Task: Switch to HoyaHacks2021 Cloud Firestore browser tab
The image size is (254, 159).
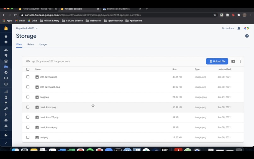Action: (x=38, y=9)
